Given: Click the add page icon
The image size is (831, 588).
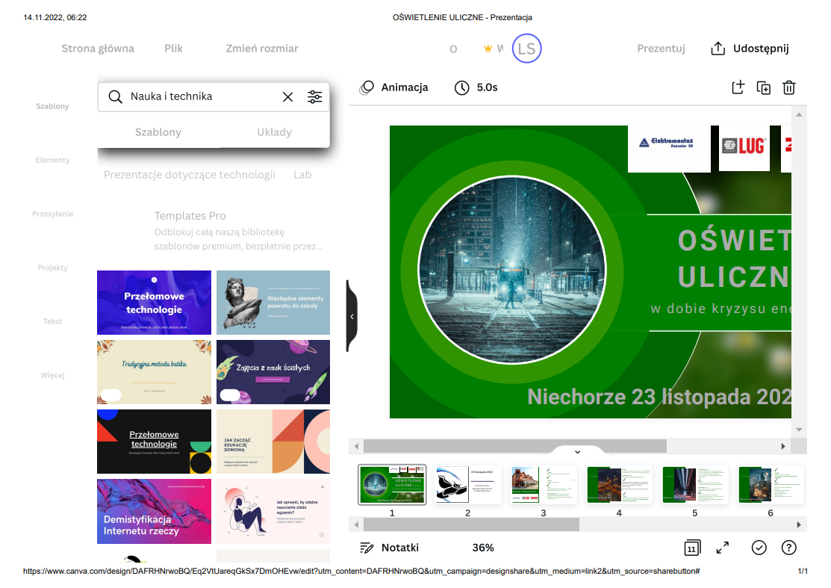Looking at the screenshot, I should click(738, 87).
